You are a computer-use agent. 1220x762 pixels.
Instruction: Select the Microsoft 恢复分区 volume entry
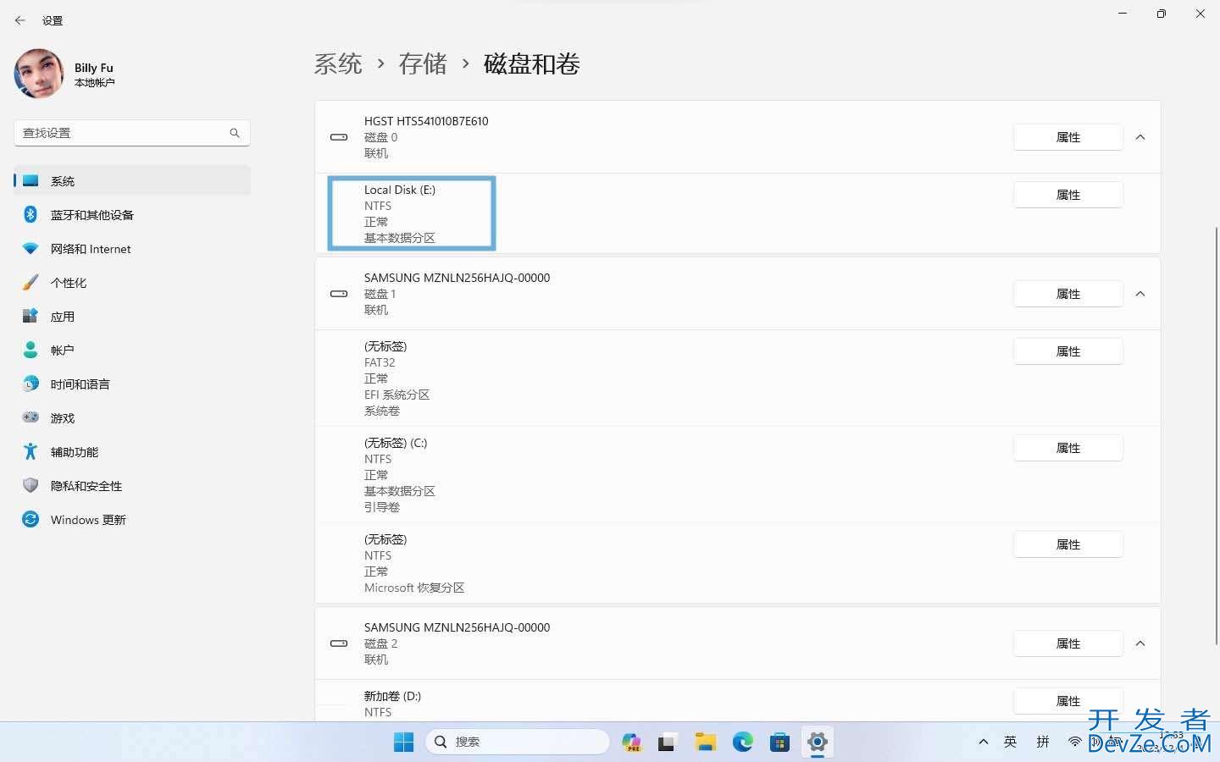pyautogui.click(x=737, y=563)
